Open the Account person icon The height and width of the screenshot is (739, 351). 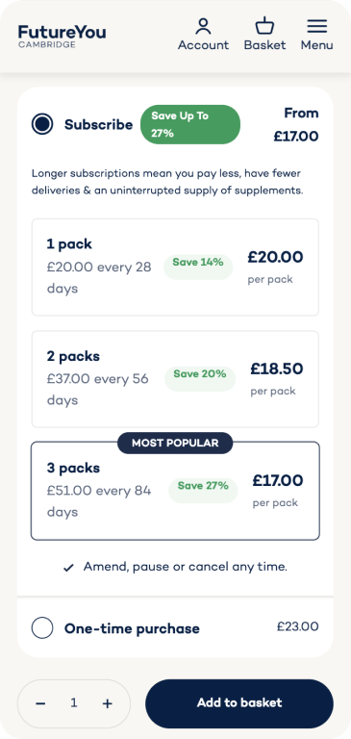(x=203, y=26)
